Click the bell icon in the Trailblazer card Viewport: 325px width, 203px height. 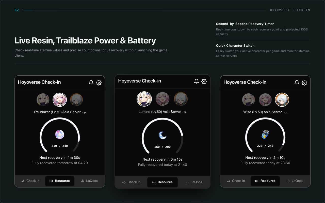point(91,82)
